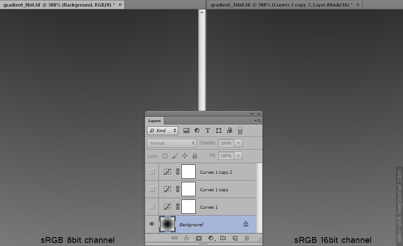The height and width of the screenshot is (246, 403).
Task: Delete layer using the trash icon
Action: 247,238
